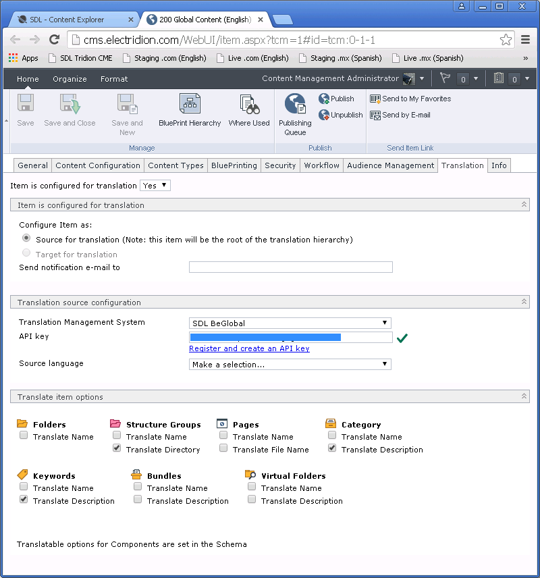Switch to the BluePrinting tab
The image size is (540, 578).
(234, 165)
